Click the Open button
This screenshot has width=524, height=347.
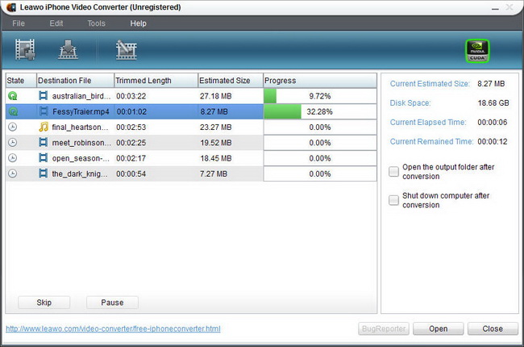(x=438, y=328)
